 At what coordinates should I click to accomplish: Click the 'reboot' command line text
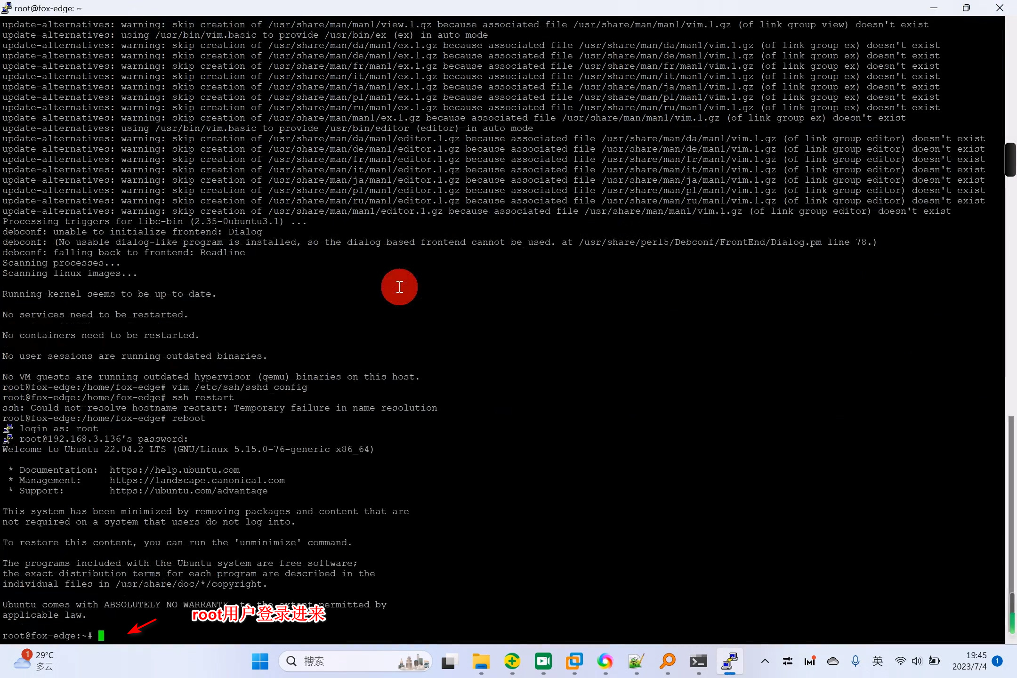point(188,418)
